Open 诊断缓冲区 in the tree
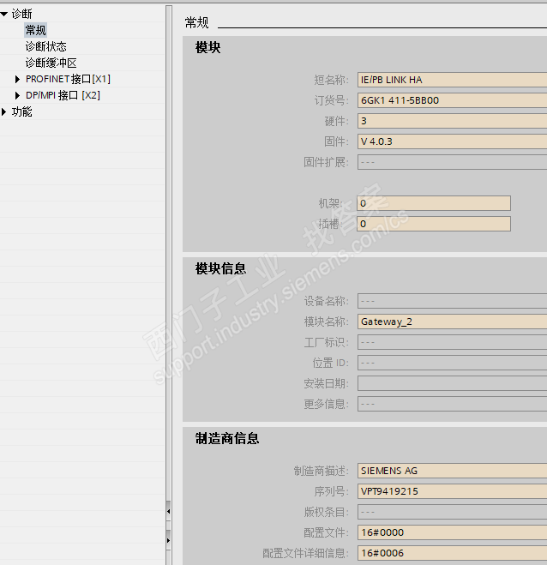 pos(51,63)
